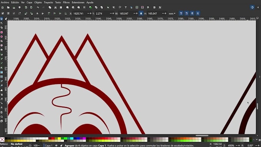Click the horizontal canvas scrollbar handle
Viewport: 261px width, 147px height.
(202, 135)
